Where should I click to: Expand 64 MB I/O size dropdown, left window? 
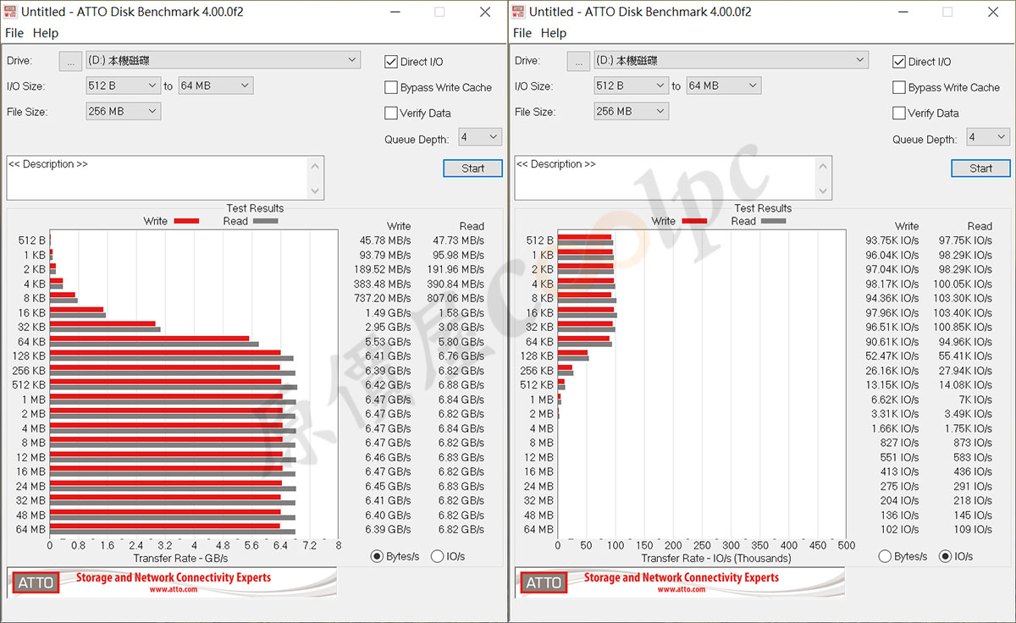click(216, 85)
